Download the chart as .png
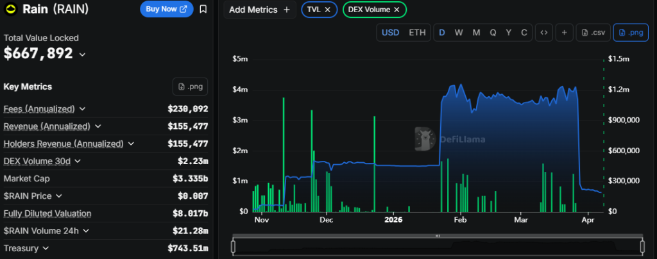The height and width of the screenshot is (259, 657). [631, 33]
